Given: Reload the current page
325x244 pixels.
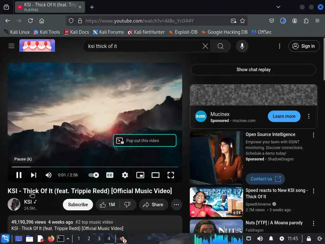Looking at the screenshot, I should (x=30, y=21).
